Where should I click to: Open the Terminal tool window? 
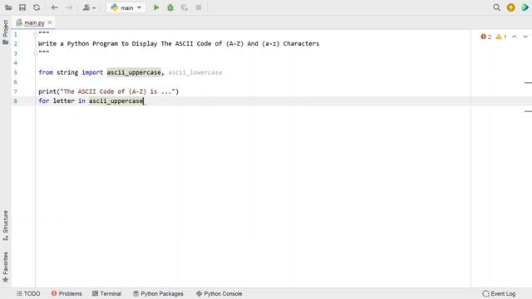pos(107,293)
